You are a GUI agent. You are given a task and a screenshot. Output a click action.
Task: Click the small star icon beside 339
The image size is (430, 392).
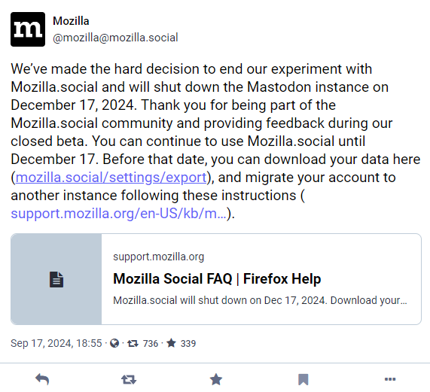[x=172, y=343]
